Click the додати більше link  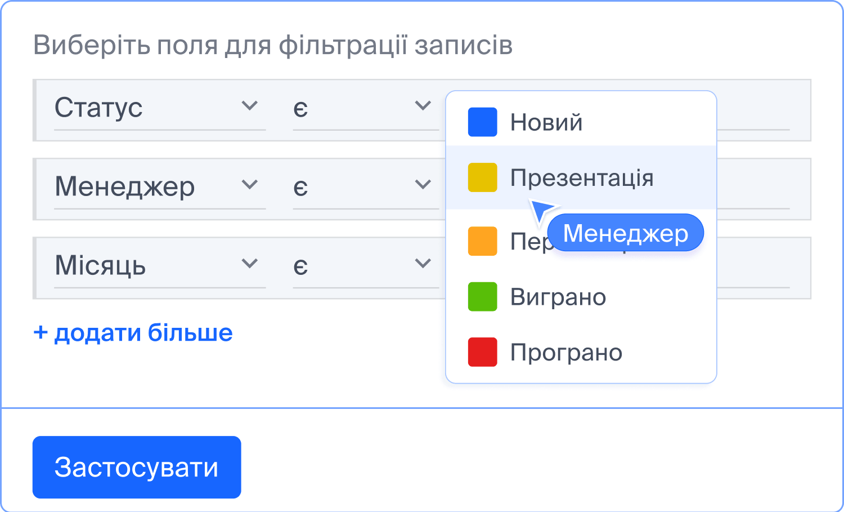pyautogui.click(x=133, y=332)
